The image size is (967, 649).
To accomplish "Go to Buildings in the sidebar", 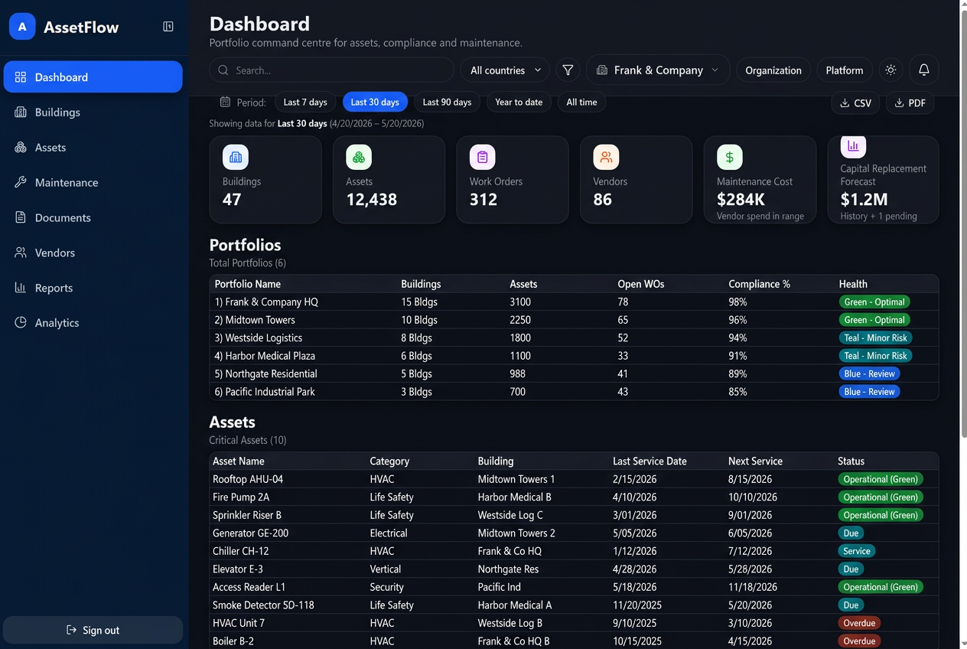I will (93, 112).
